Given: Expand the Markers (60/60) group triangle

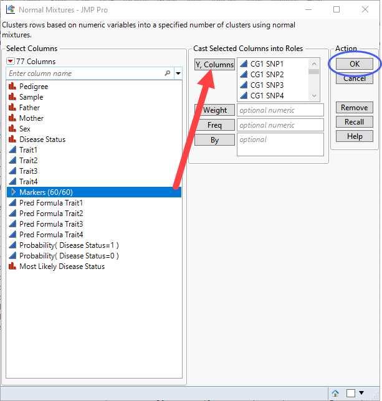Looking at the screenshot, I should pyautogui.click(x=13, y=192).
